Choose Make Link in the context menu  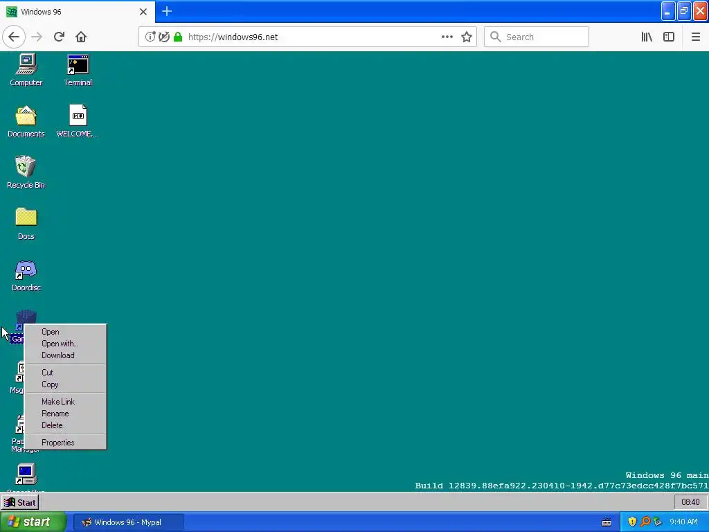pos(66,401)
